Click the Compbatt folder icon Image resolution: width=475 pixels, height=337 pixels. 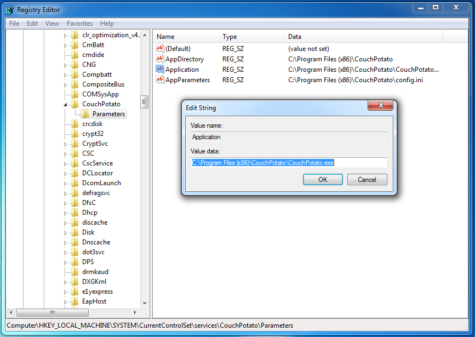75,75
